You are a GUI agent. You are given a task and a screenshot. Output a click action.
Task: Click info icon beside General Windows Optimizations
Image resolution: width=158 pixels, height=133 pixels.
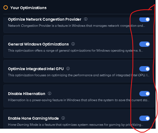coord(73,44)
